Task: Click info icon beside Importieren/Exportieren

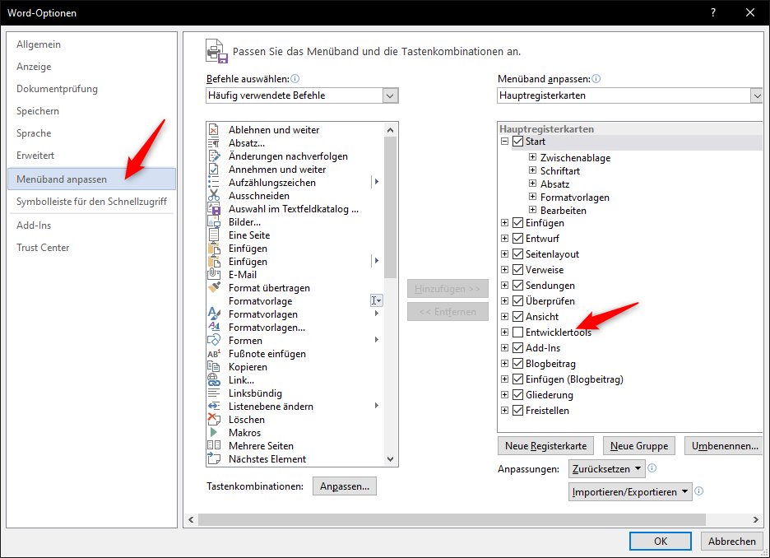Action: 699,491
